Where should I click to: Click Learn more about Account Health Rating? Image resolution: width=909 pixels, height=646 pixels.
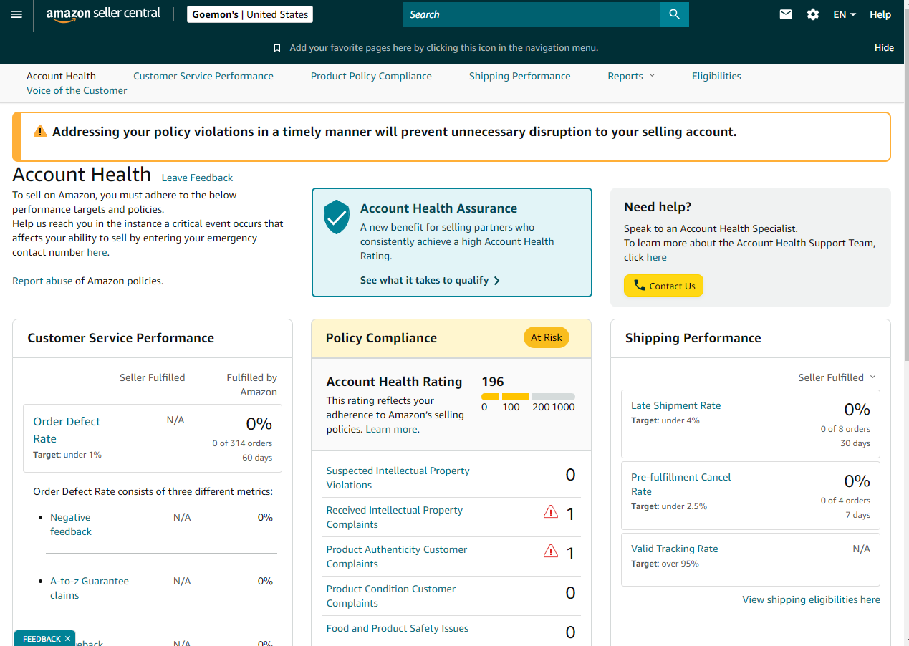391,429
